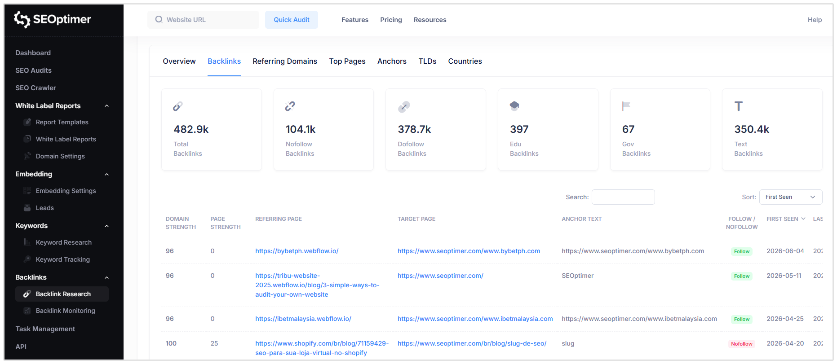Click the Keyword Tracking sidebar icon

[x=27, y=259]
